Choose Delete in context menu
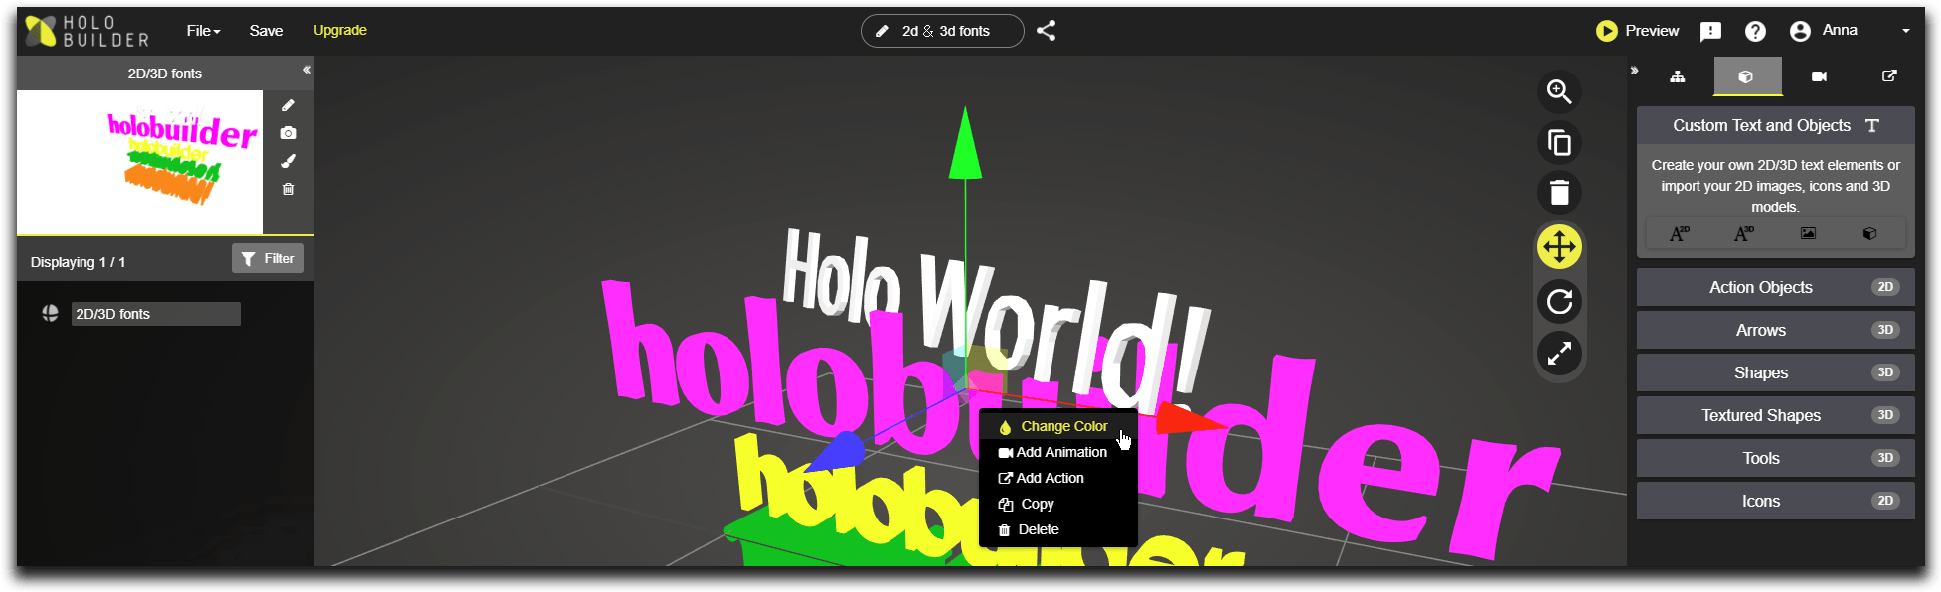 click(x=1058, y=529)
